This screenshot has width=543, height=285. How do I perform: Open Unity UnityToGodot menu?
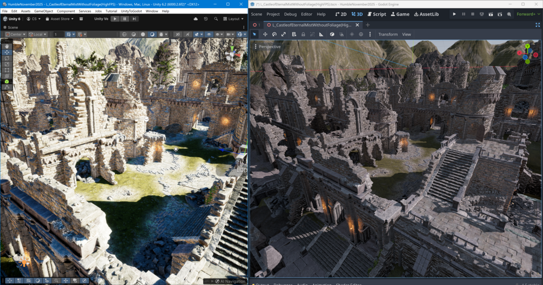point(131,11)
